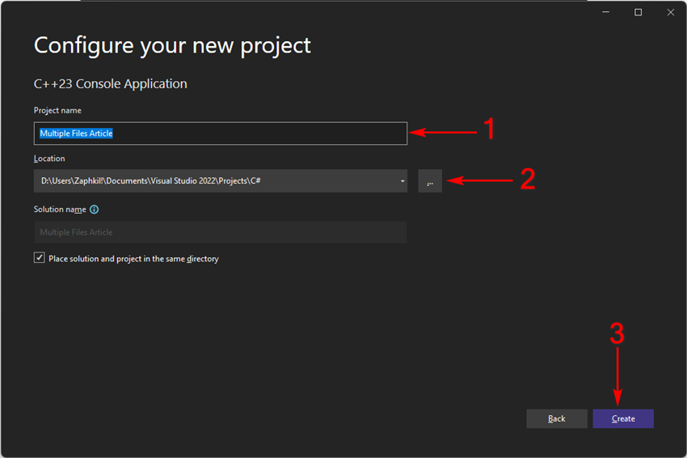Expand the Location dropdown arrow

[x=403, y=181]
